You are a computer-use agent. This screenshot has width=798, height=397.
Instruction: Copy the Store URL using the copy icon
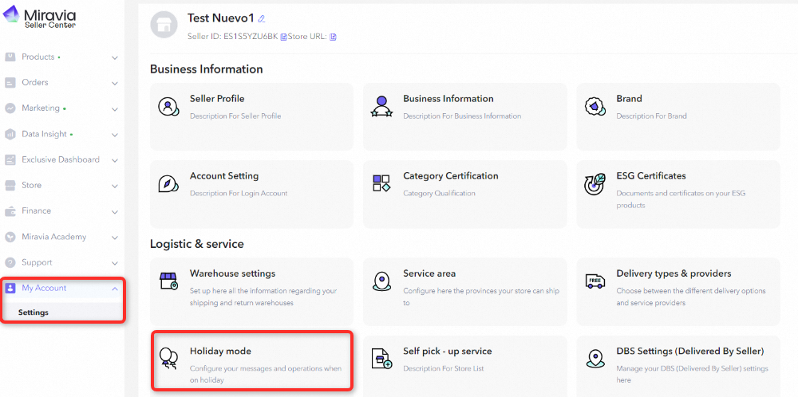coord(333,37)
